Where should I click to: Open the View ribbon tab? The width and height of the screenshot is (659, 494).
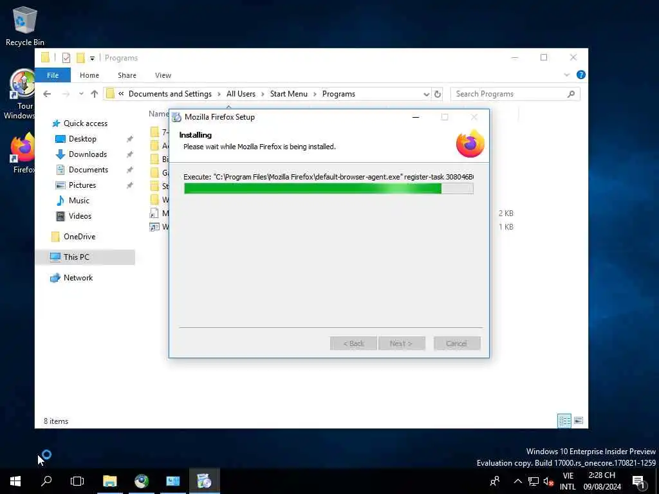(163, 75)
